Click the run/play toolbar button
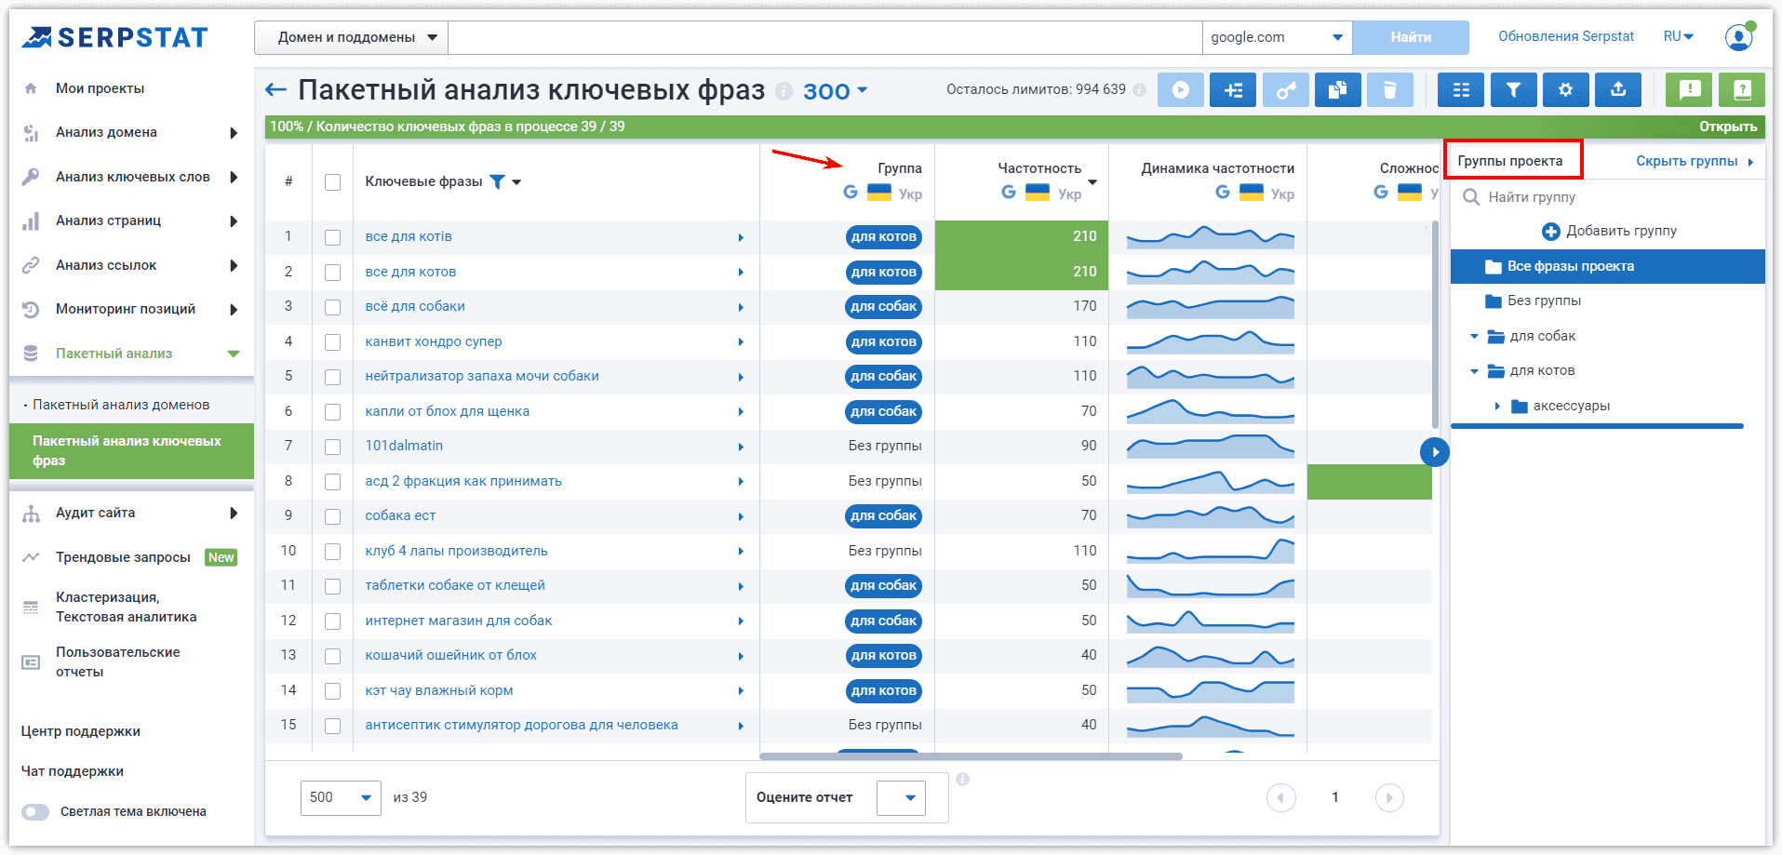 tap(1181, 90)
